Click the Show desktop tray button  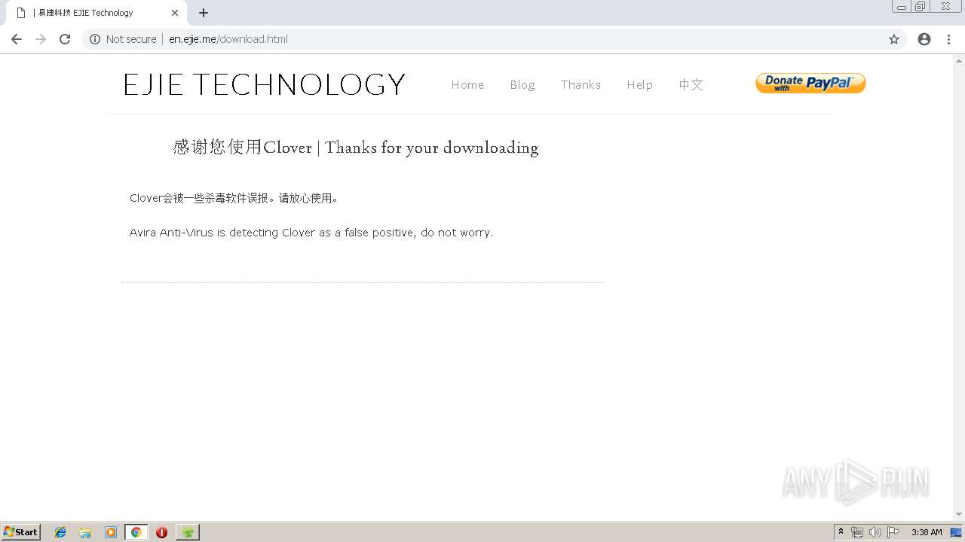[957, 532]
